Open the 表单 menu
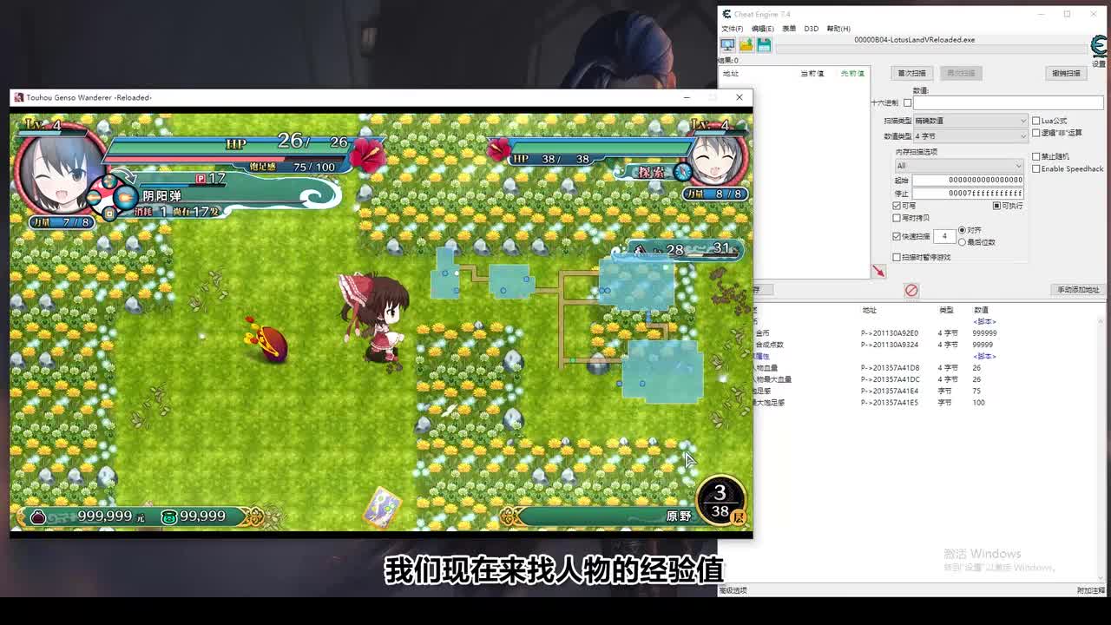Image resolution: width=1111 pixels, height=625 pixels. (x=789, y=29)
